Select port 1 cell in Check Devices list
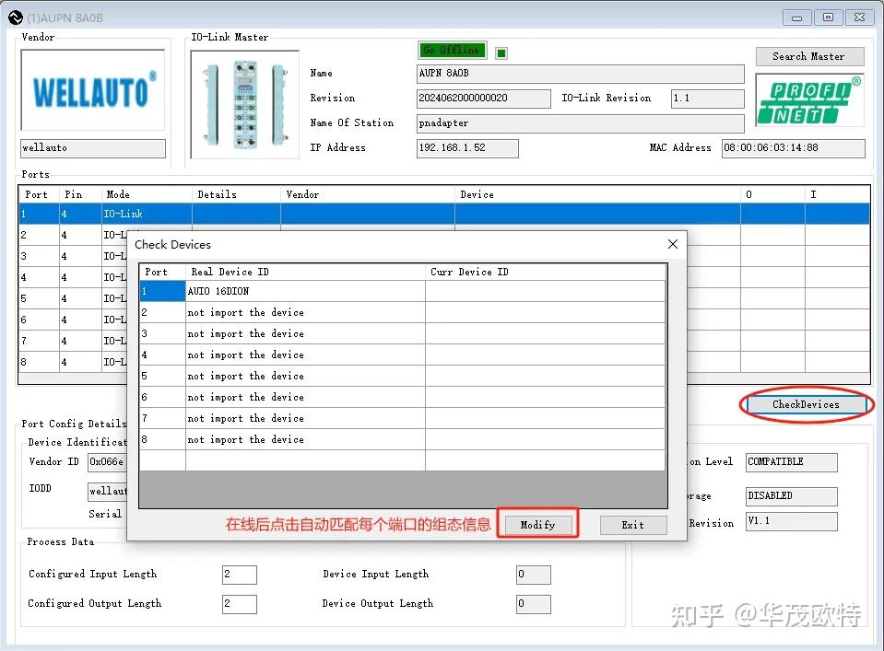 (x=162, y=291)
